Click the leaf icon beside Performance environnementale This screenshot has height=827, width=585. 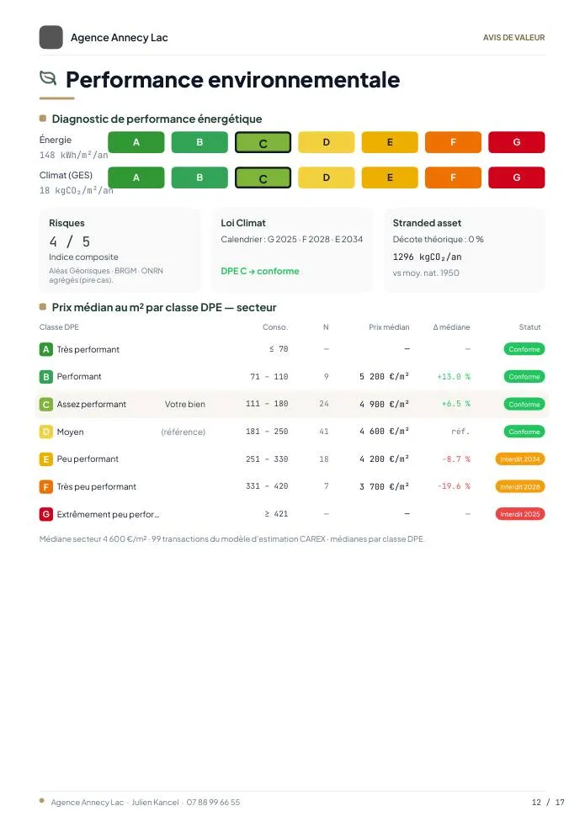point(48,78)
